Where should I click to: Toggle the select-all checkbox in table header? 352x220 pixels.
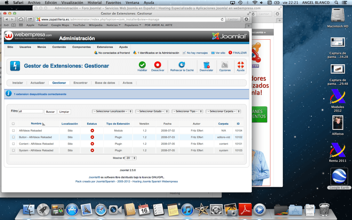13,123
